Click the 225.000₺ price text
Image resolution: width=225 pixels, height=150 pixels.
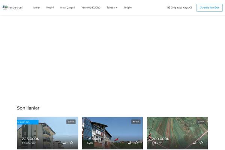tap(30, 139)
